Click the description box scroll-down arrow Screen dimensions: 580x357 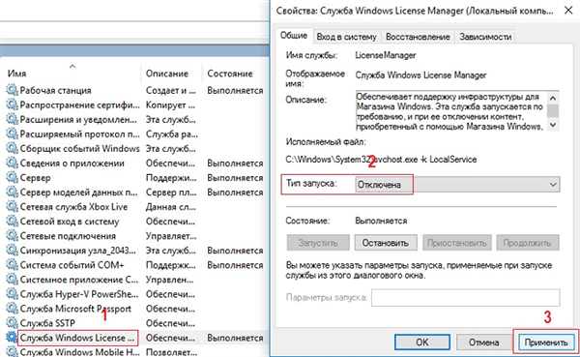pyautogui.click(x=553, y=125)
